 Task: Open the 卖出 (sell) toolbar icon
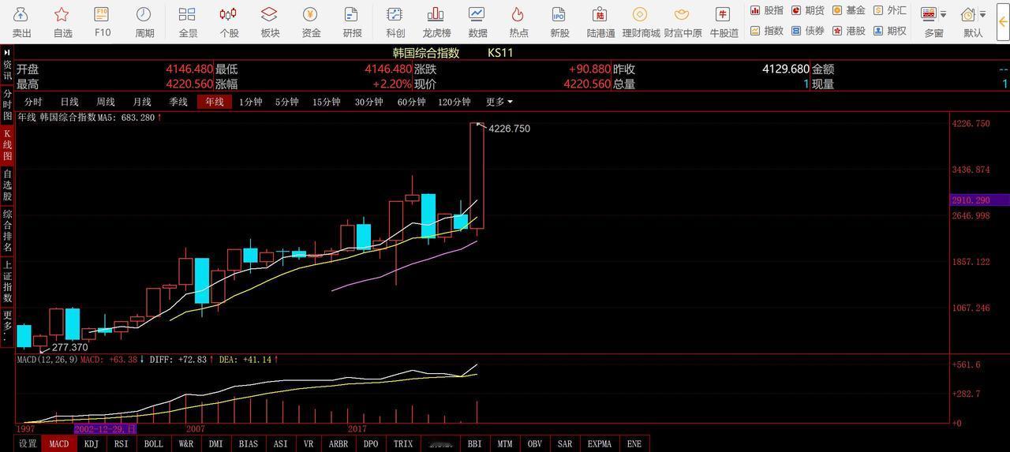21,21
